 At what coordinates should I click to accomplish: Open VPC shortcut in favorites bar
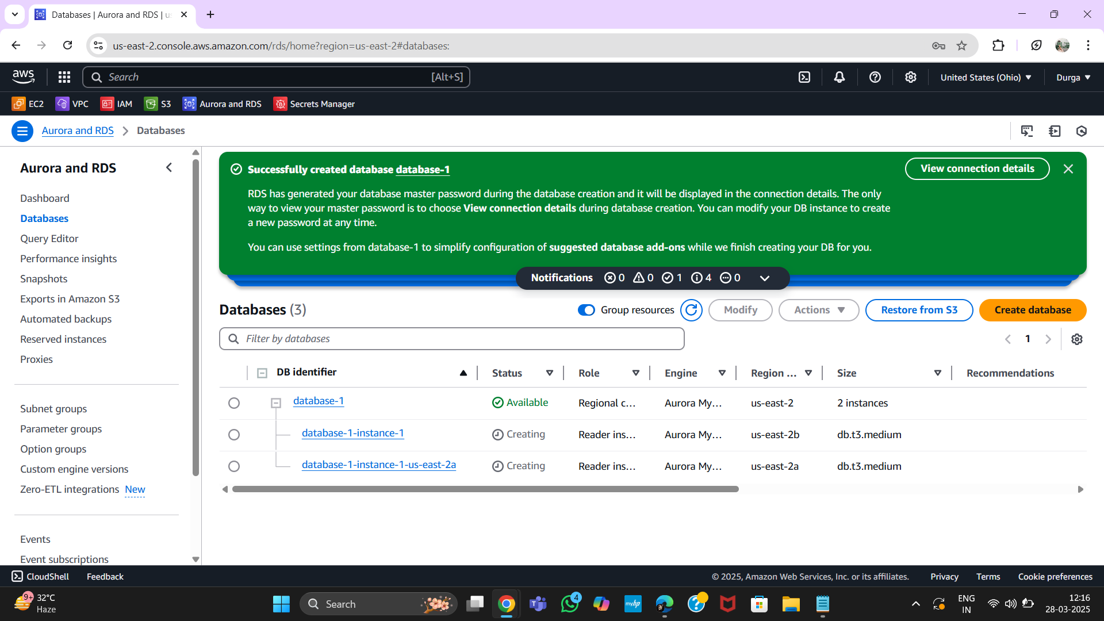pos(72,103)
